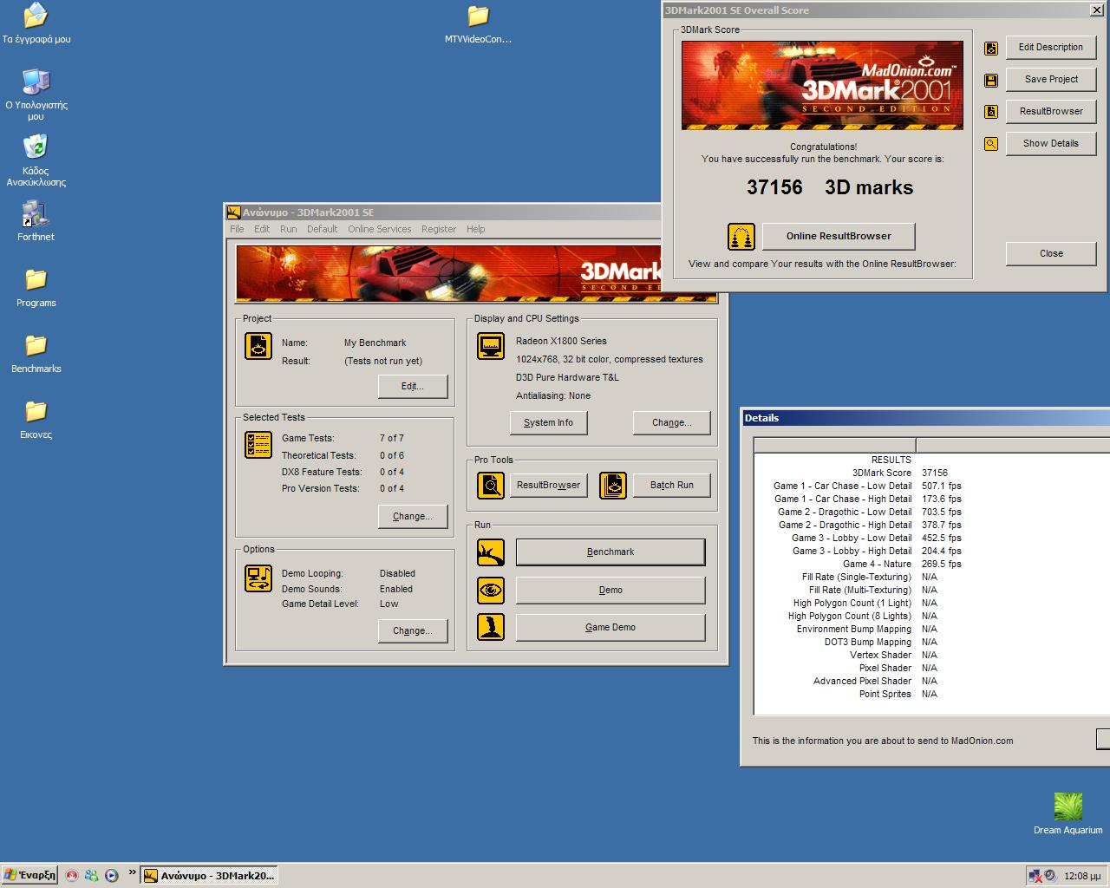This screenshot has width=1110, height=888.
Task: Click '507.1 fps' value in Details list
Action: 941,486
